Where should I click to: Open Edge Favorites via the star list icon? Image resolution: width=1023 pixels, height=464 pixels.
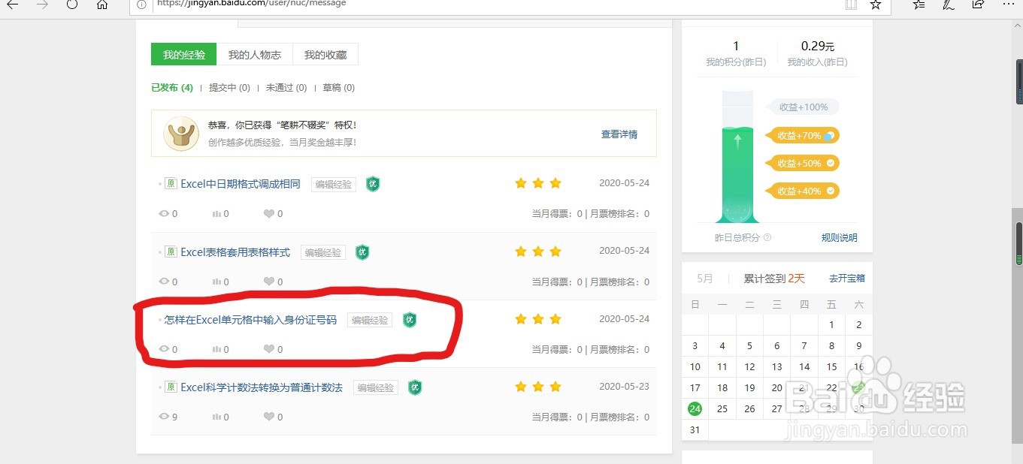click(918, 5)
